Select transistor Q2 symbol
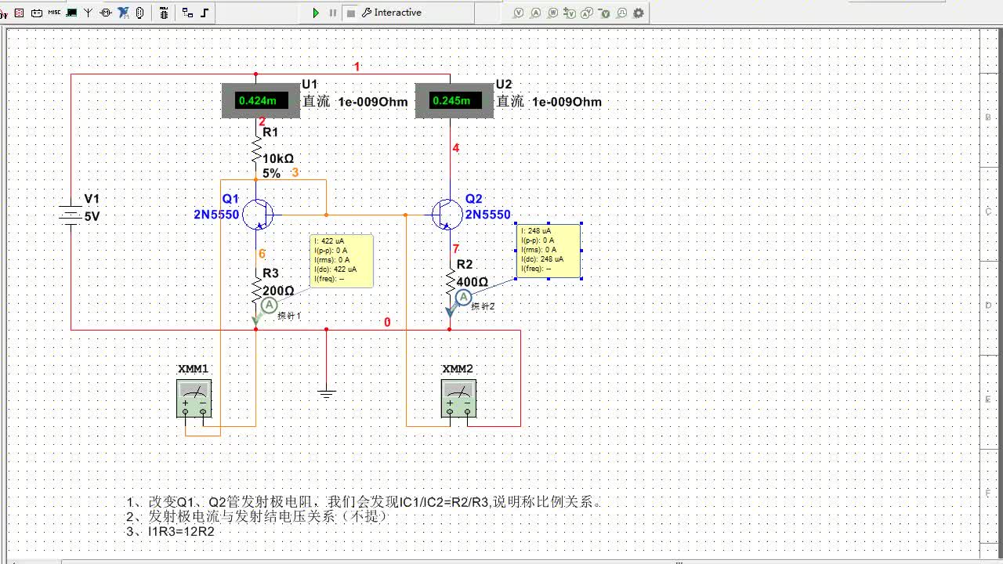This screenshot has height=564, width=1003. click(x=447, y=214)
